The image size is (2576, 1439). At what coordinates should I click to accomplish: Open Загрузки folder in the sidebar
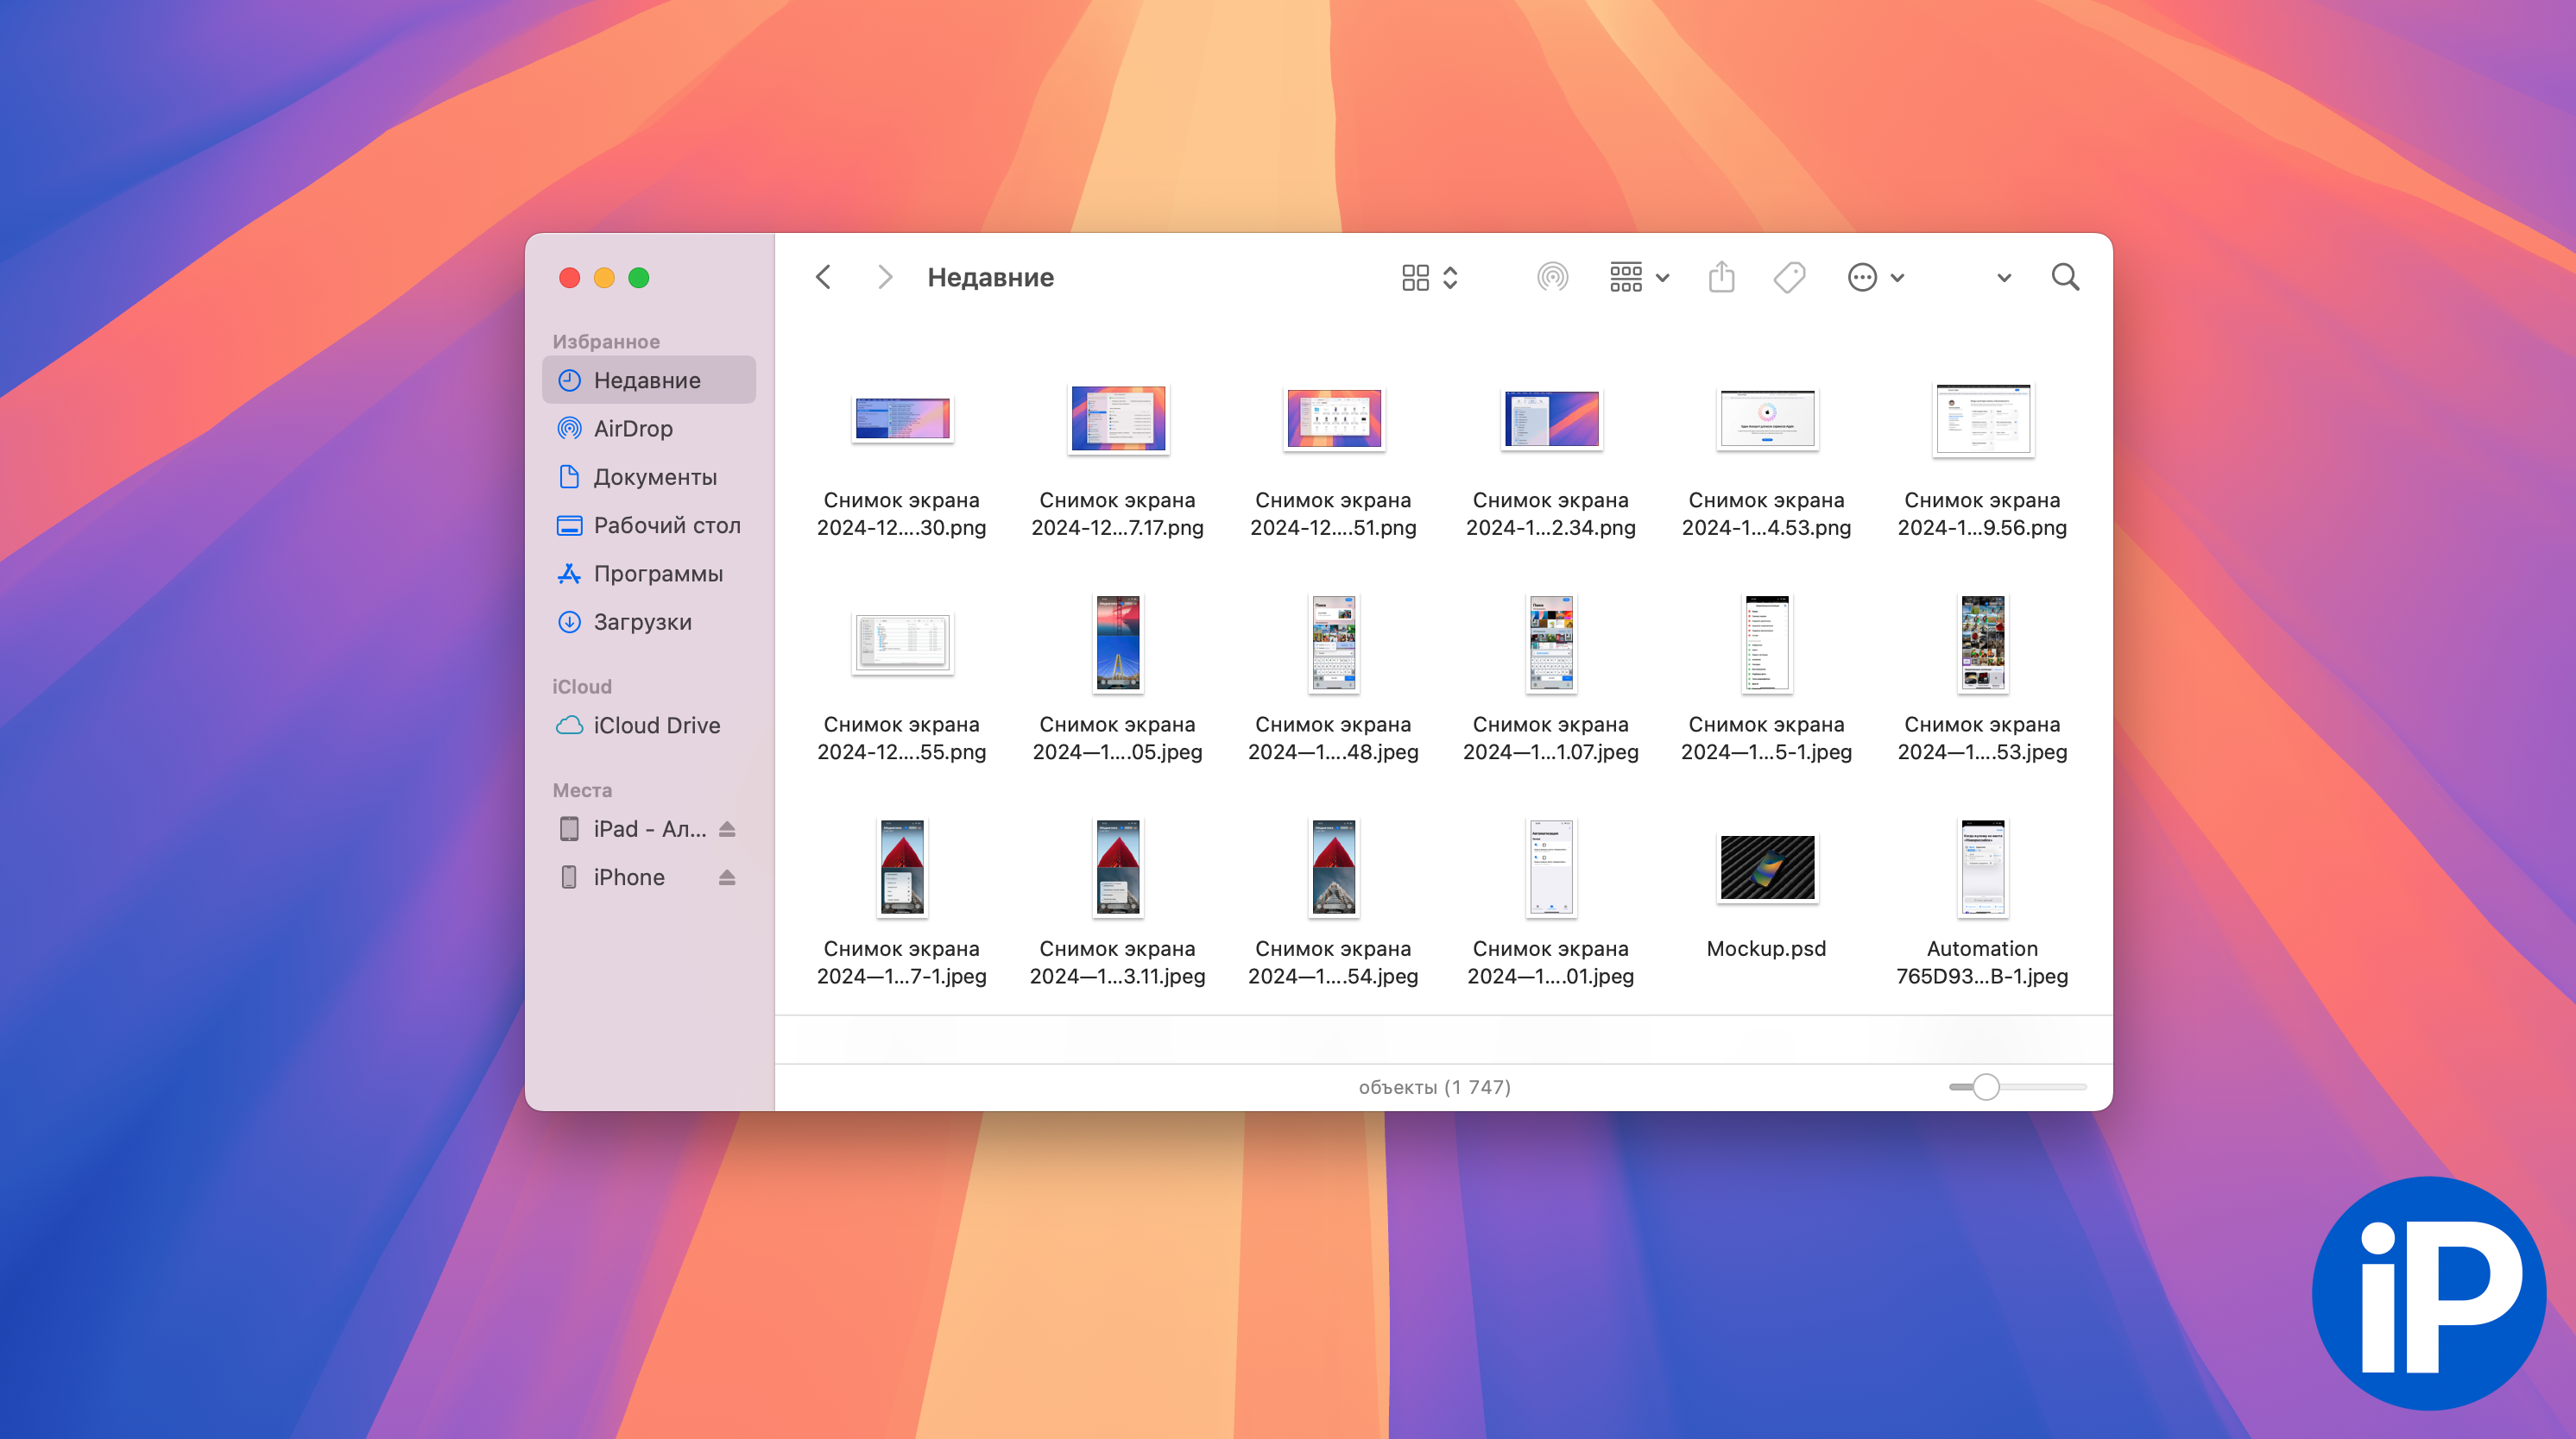642,621
